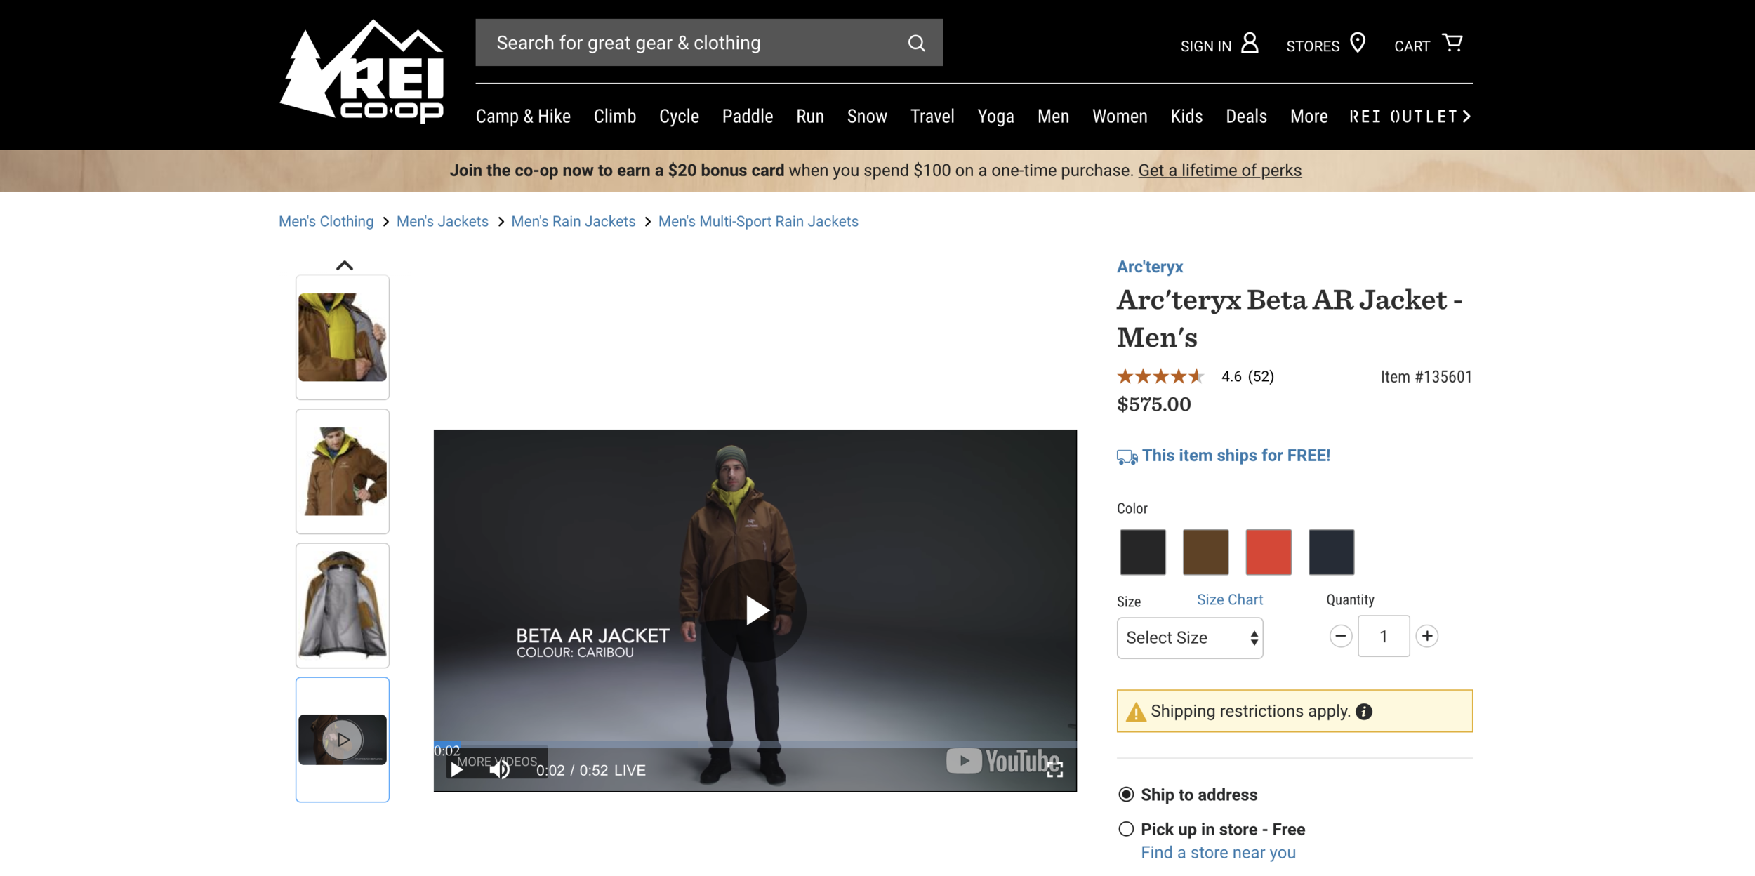Image resolution: width=1755 pixels, height=876 pixels.
Task: Open the Run menu
Action: click(810, 117)
